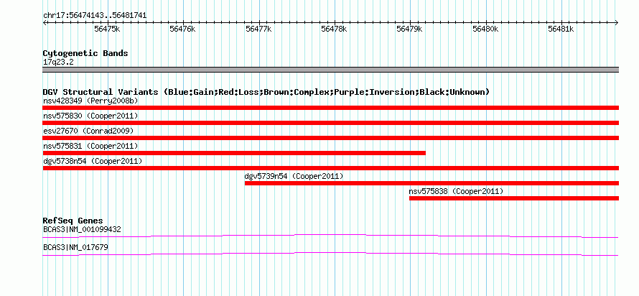The width and height of the screenshot is (639, 296).
Task: Click the 56480k ruler tick label
Action: (x=485, y=29)
